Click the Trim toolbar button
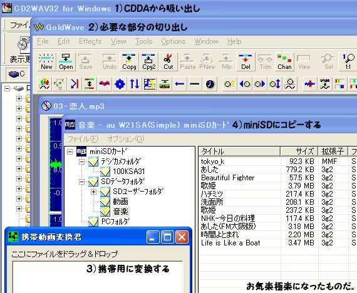The image size is (357, 293). pos(266,62)
